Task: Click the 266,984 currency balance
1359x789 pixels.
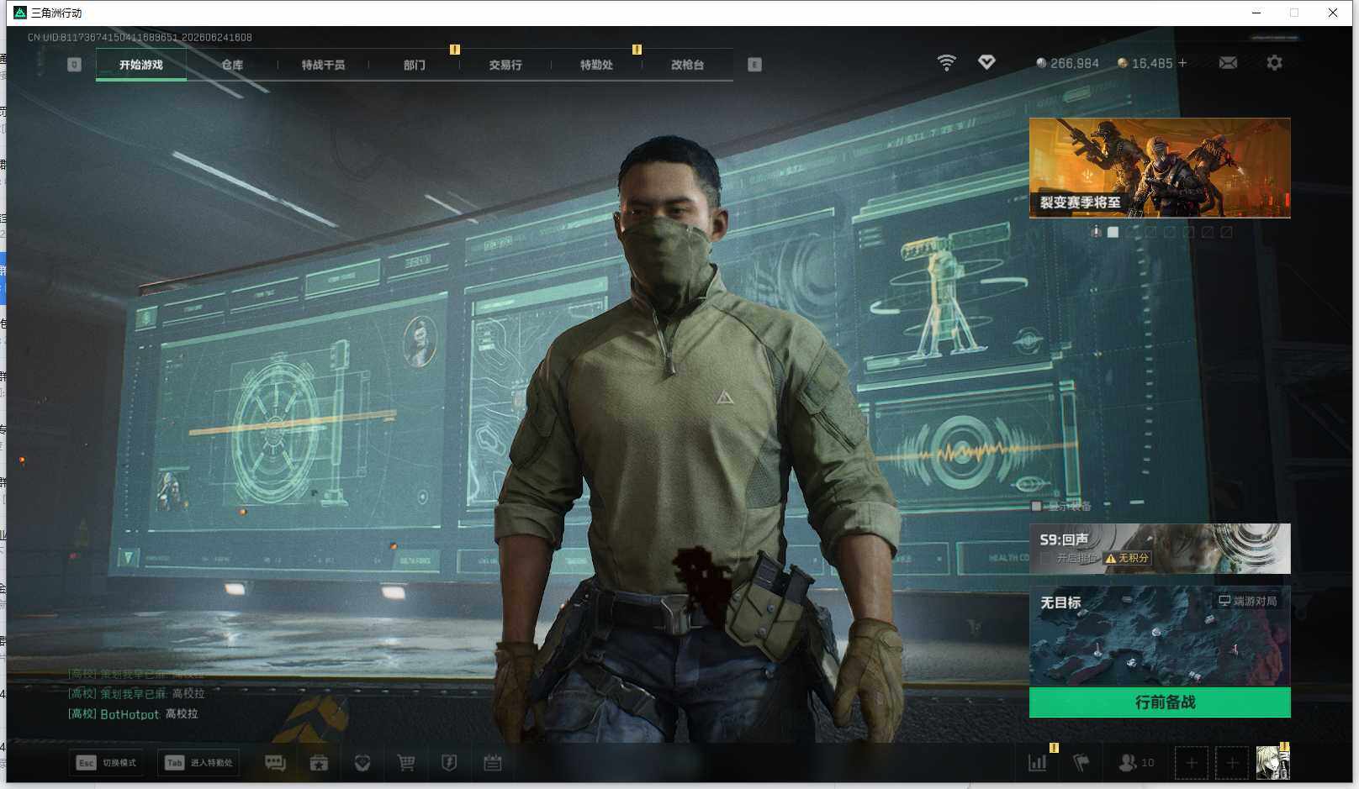Action: tap(1067, 63)
